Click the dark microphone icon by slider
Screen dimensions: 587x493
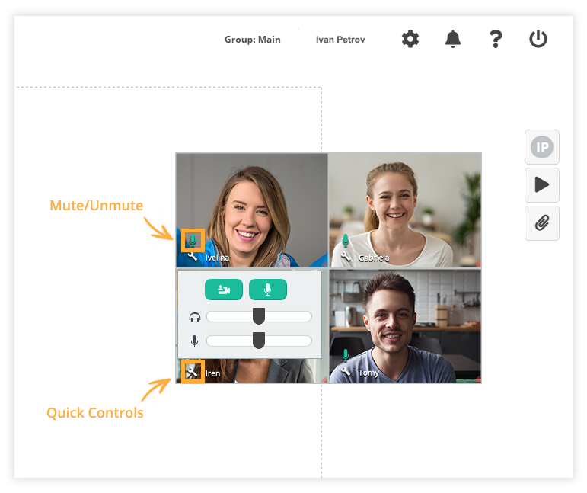pyautogui.click(x=194, y=341)
